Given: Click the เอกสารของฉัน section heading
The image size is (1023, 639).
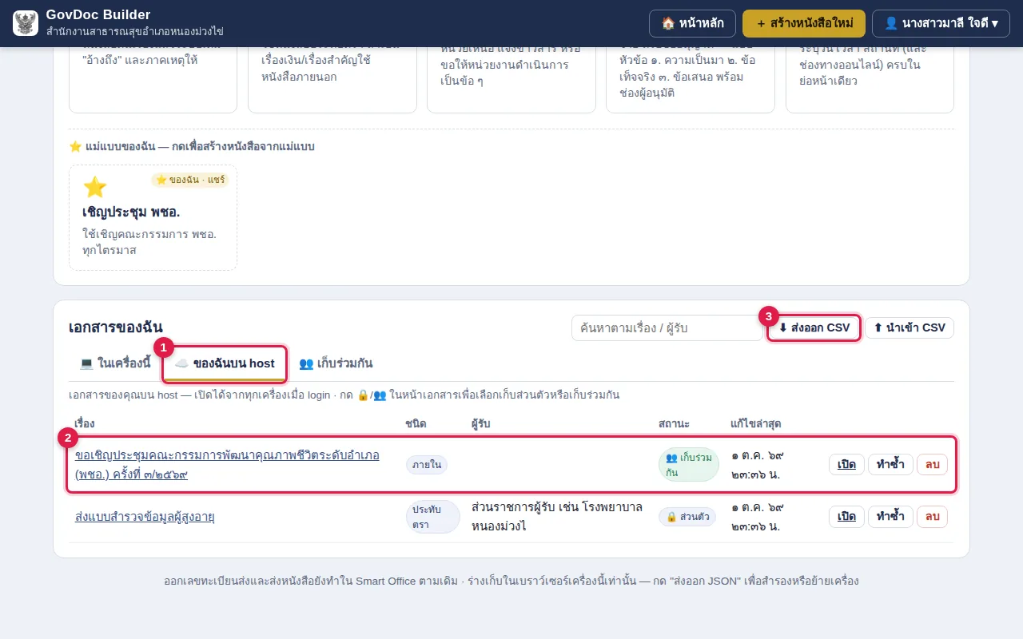Looking at the screenshot, I should 116,327.
